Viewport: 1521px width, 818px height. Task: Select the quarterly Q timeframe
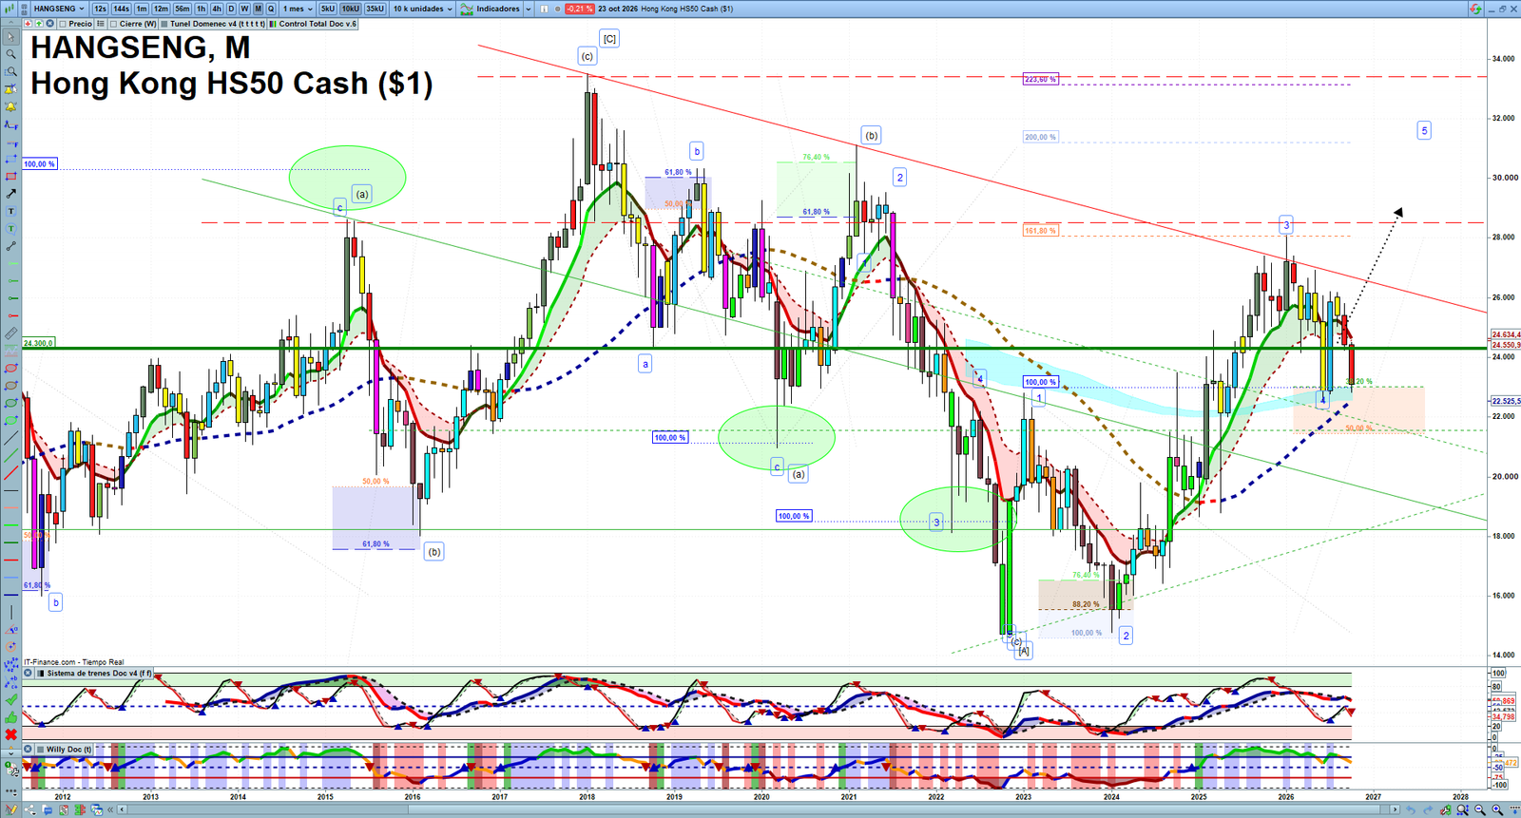(271, 9)
